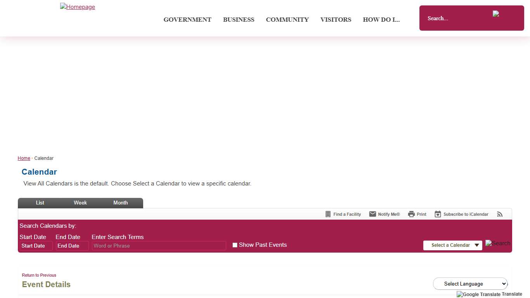Switch to the Month calendar tab

(x=120, y=203)
